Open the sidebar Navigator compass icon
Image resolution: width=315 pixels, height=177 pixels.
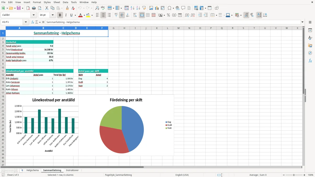coord(310,53)
